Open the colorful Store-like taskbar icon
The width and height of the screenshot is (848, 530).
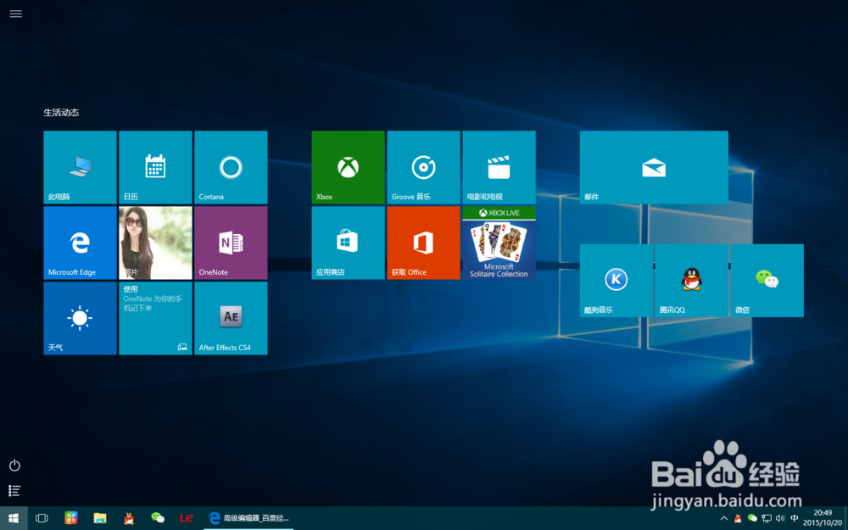pos(71,518)
